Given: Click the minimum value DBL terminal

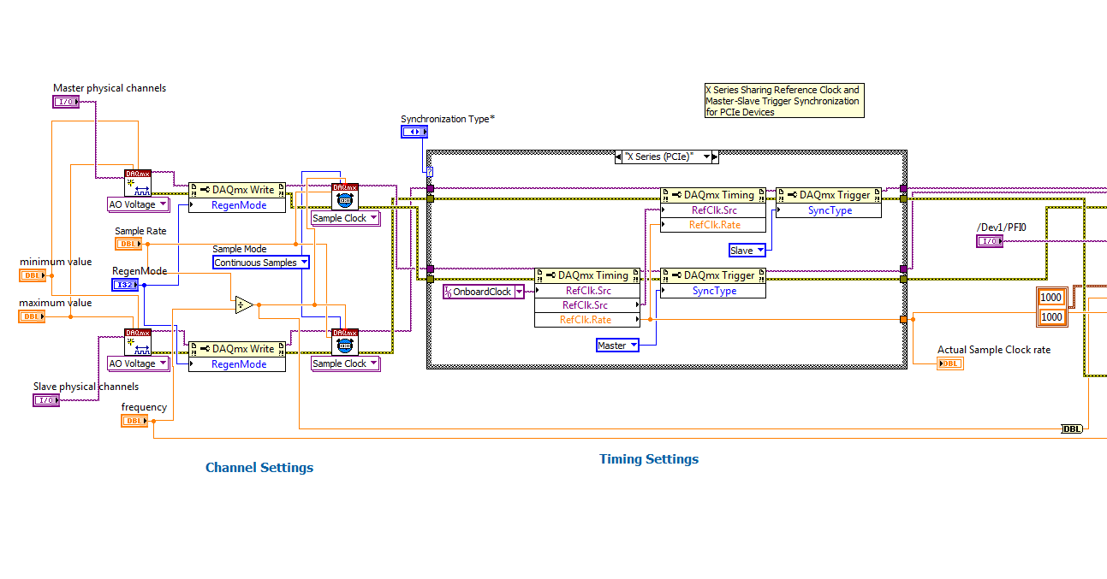Looking at the screenshot, I should coord(33,275).
